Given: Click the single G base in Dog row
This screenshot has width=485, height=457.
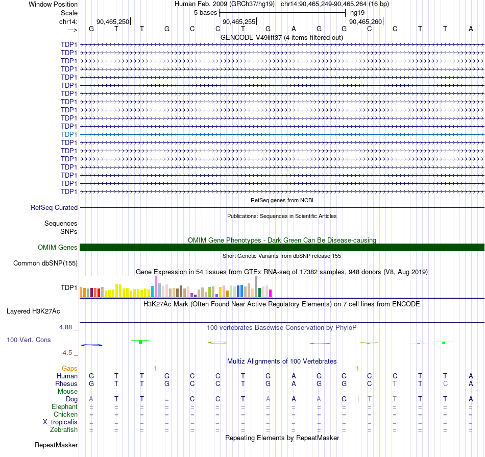Looking at the screenshot, I should click(x=344, y=399).
